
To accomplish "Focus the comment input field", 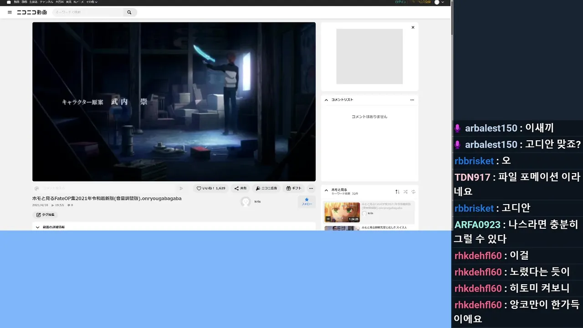I will tap(108, 188).
